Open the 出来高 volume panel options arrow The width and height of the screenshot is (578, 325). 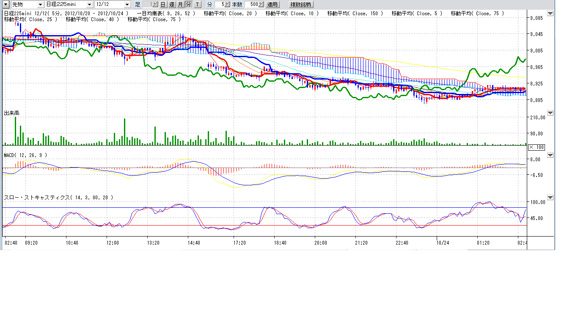tap(550, 113)
